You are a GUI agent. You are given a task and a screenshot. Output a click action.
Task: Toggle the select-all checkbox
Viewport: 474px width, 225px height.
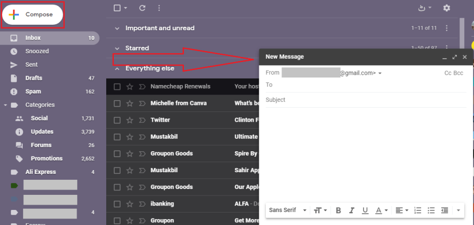point(117,8)
